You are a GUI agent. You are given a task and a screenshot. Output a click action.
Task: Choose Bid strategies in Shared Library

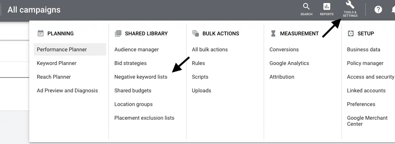[x=131, y=63]
